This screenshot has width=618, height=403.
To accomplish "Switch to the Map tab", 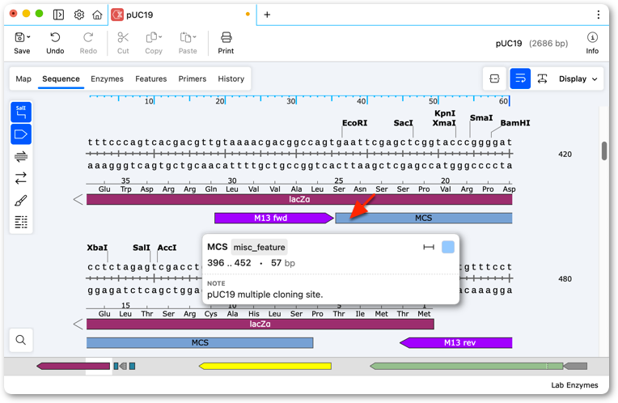I will (x=23, y=78).
